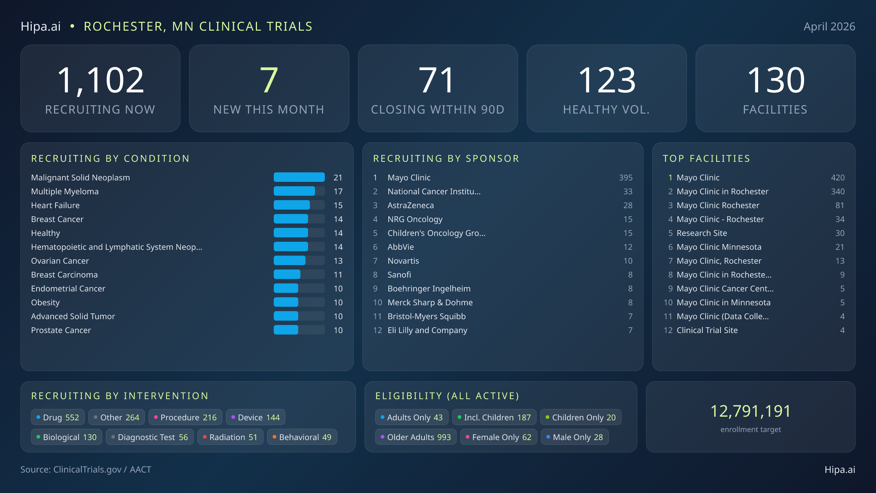Click the Children Only 20 chip

coord(581,417)
